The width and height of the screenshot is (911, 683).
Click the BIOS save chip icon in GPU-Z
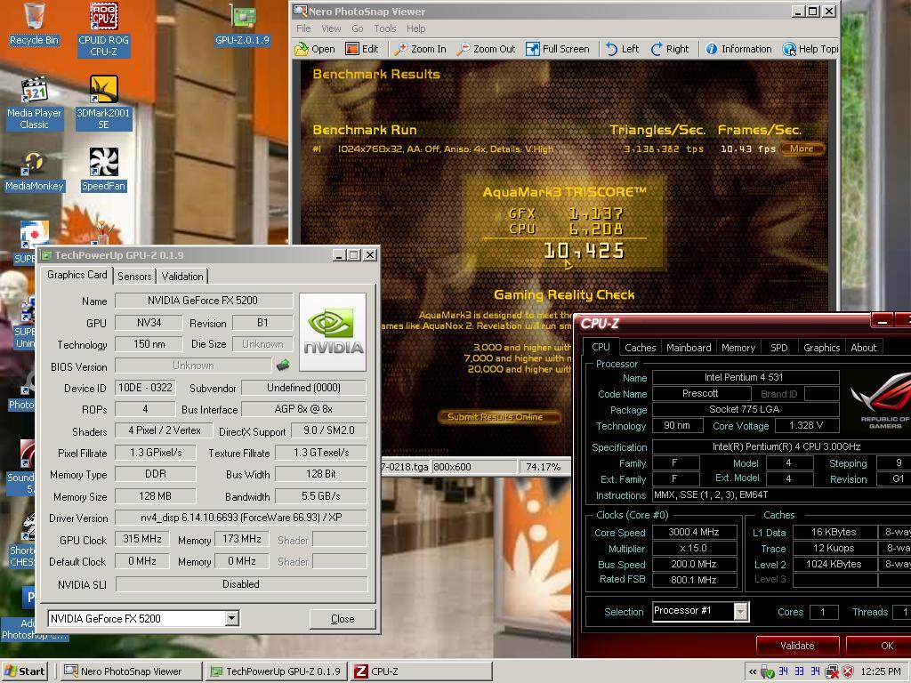click(283, 366)
